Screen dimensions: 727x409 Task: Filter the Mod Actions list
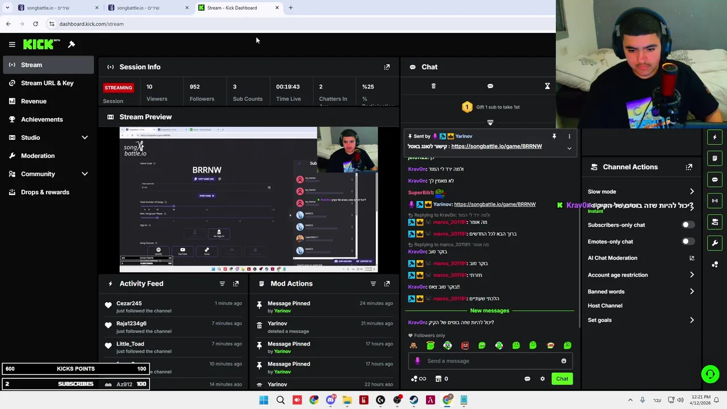(x=373, y=283)
